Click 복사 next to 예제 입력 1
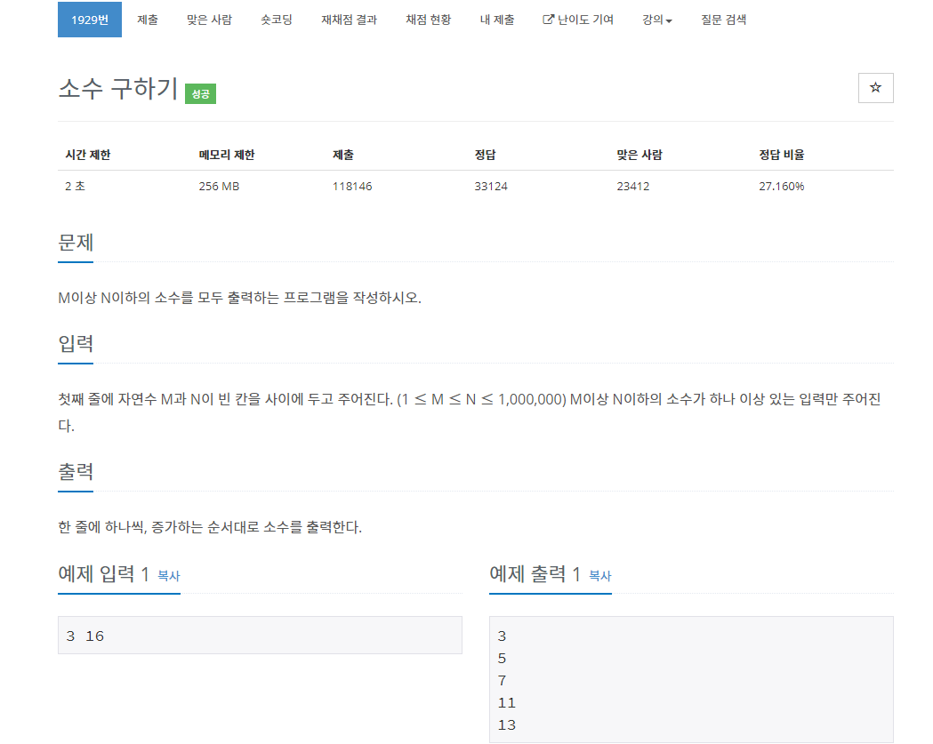 pos(167,576)
